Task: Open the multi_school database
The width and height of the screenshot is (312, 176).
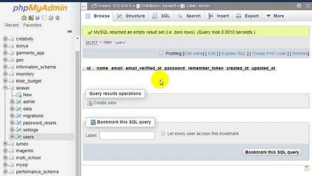Action: (x=28, y=157)
